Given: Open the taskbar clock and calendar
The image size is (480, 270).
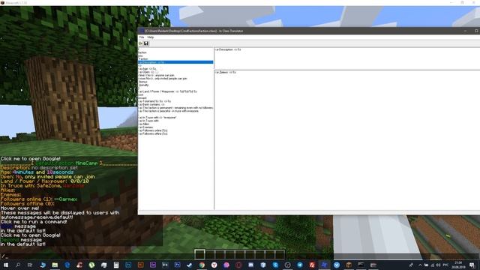Looking at the screenshot, I should click(x=458, y=265).
